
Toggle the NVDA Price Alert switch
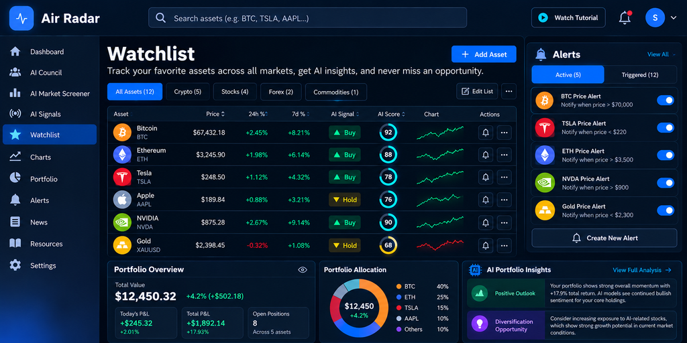[666, 183]
